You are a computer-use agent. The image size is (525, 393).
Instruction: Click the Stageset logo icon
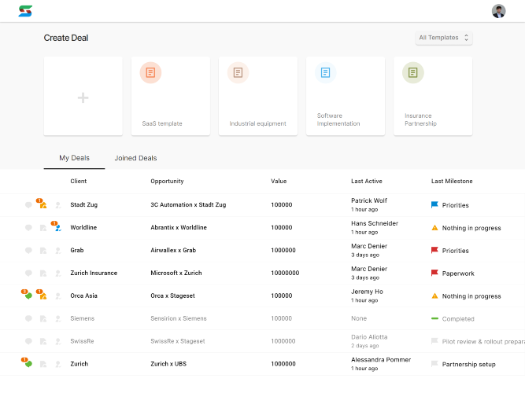click(x=25, y=11)
